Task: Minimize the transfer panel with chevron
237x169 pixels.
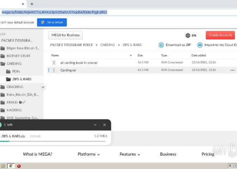Action: (x=95, y=125)
